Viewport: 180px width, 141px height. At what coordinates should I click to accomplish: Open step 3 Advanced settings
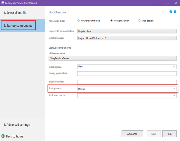point(17,125)
